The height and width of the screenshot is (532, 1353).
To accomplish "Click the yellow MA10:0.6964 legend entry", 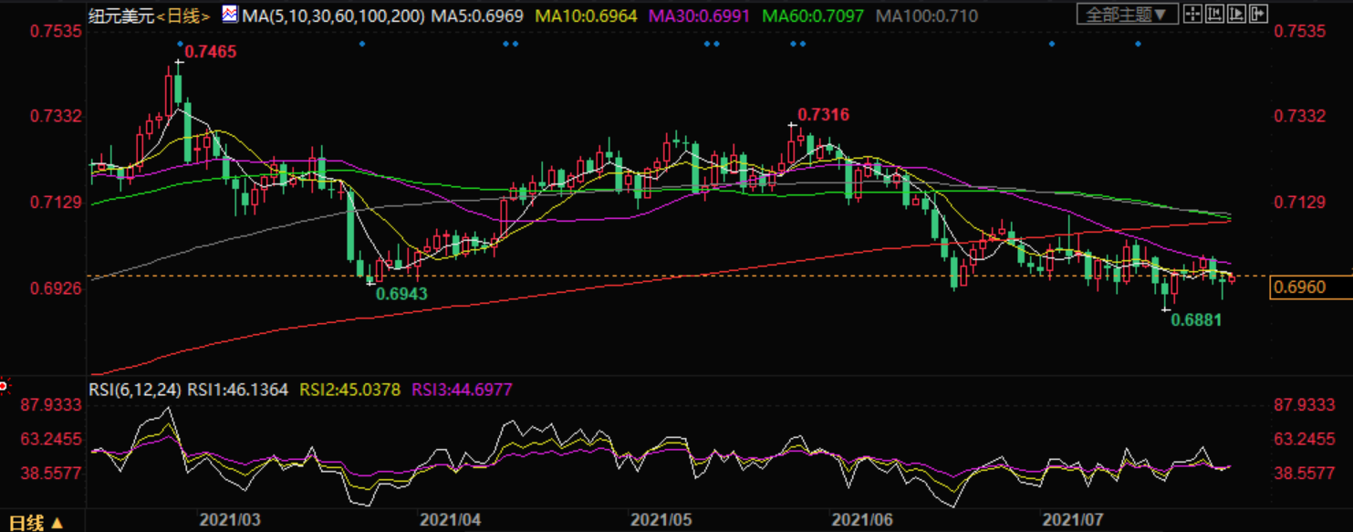I will pos(586,16).
